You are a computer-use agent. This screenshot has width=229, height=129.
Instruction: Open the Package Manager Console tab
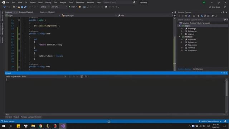(x=31, y=117)
